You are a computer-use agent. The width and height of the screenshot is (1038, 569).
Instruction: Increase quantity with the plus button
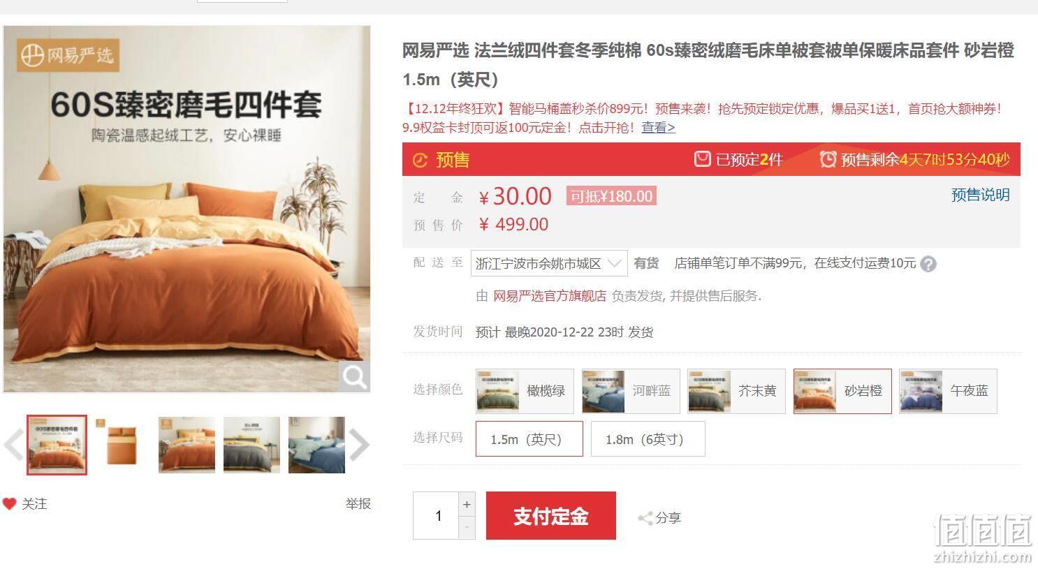pyautogui.click(x=467, y=504)
